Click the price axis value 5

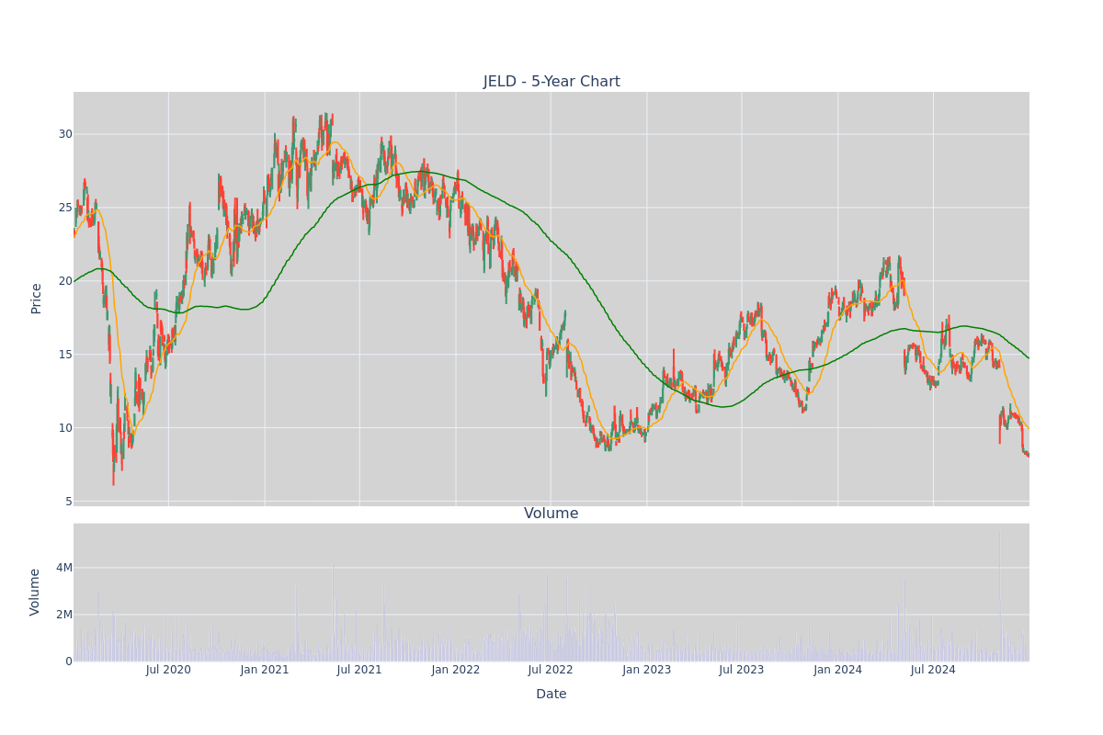click(x=69, y=502)
